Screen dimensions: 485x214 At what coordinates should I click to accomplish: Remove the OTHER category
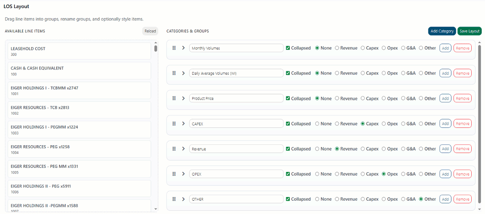click(x=462, y=199)
